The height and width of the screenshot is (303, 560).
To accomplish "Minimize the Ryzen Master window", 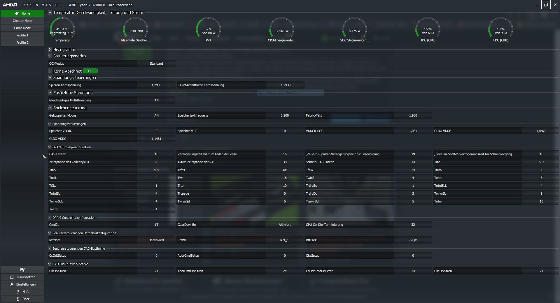I will pyautogui.click(x=536, y=5).
